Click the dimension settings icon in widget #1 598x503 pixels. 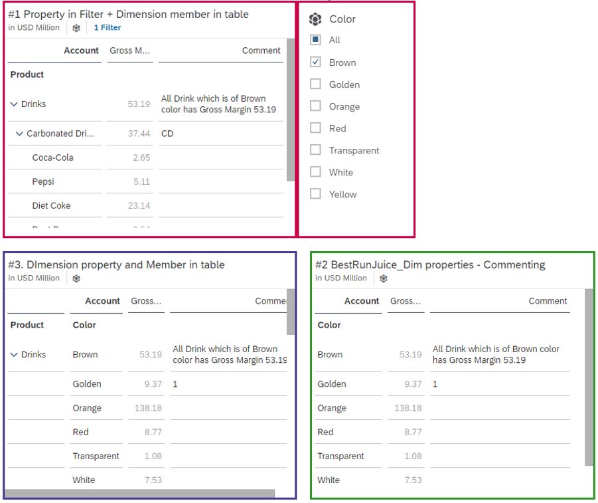coord(75,28)
